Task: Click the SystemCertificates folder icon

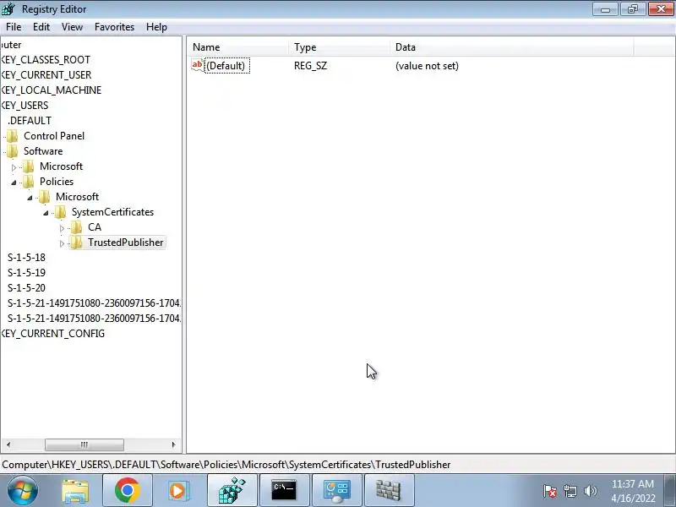Action: [60, 212]
